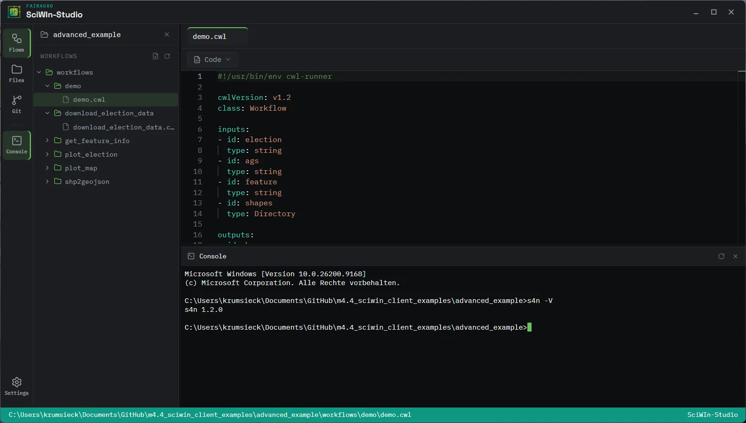746x423 pixels.
Task: Click 'type: Directory' in editor
Action: [261, 214]
